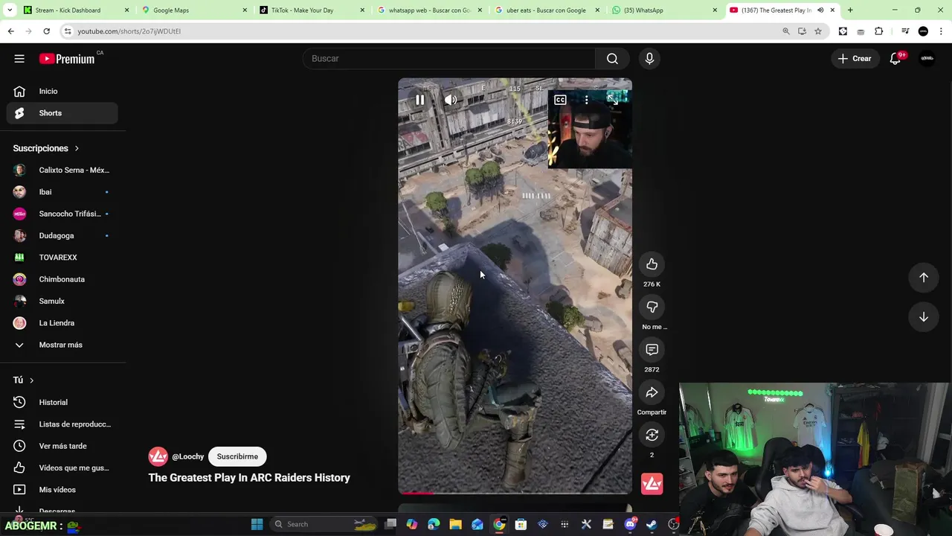The image size is (952, 536).
Task: Open the TOVAREXX subscription channel
Action: (x=62, y=258)
